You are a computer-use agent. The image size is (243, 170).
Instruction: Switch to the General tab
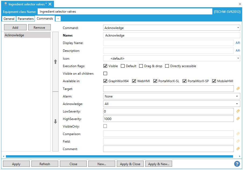point(9,19)
